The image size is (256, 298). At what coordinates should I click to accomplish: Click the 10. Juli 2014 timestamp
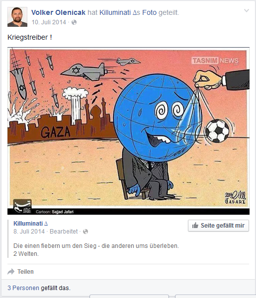click(49, 22)
